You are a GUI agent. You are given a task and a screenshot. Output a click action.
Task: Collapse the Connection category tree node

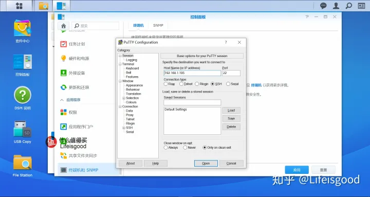pyautogui.click(x=120, y=106)
